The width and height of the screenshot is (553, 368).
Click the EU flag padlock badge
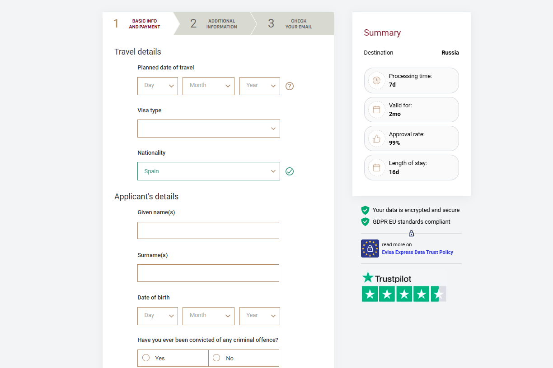click(x=370, y=248)
